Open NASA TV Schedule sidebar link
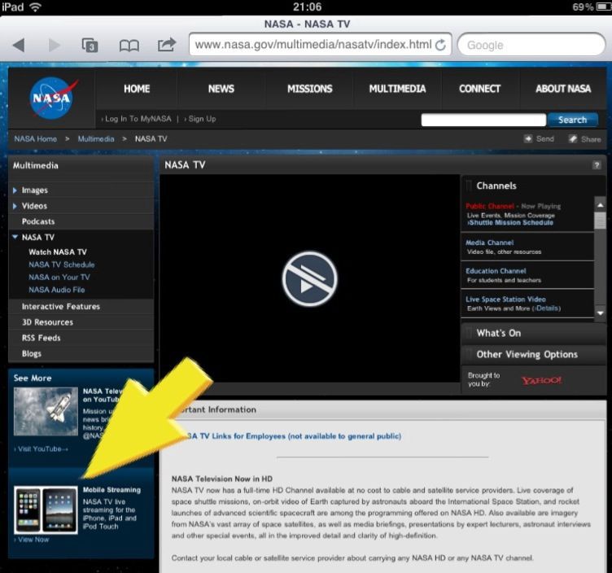This screenshot has height=573, width=612. pyautogui.click(x=62, y=265)
